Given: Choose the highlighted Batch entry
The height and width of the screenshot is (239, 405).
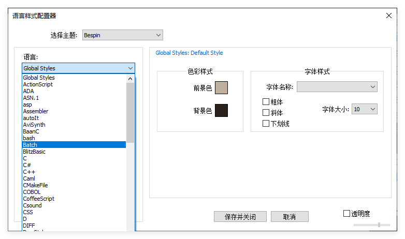Looking at the screenshot, I should click(74, 145).
